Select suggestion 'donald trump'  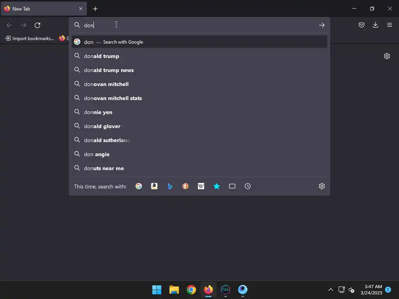pos(199,56)
